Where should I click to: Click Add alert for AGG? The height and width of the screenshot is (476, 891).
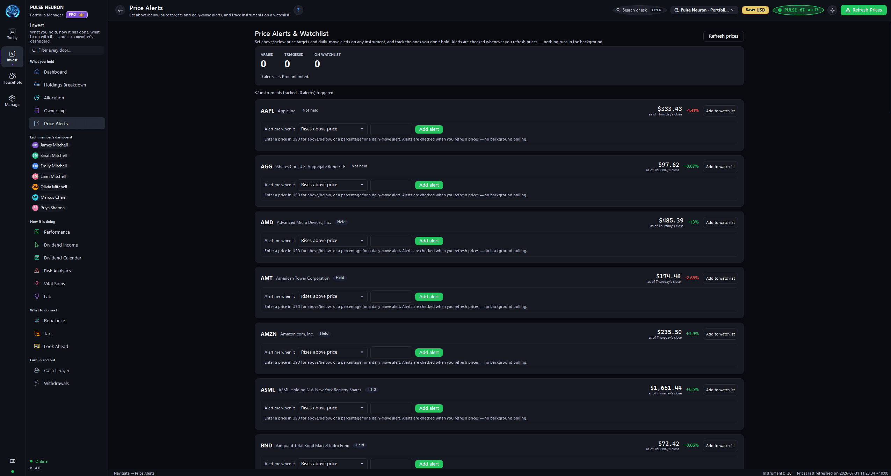429,185
